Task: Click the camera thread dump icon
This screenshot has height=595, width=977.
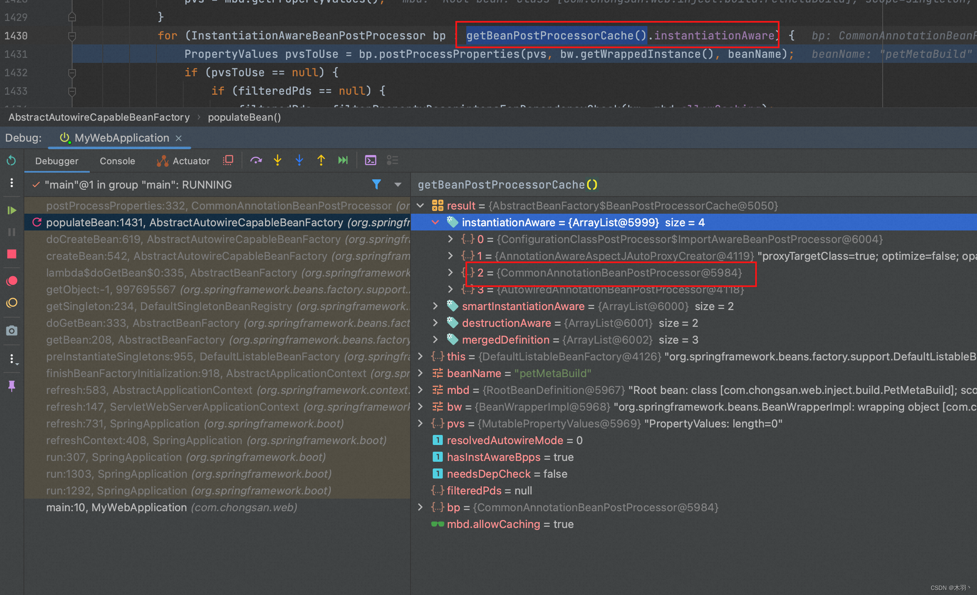Action: tap(12, 331)
